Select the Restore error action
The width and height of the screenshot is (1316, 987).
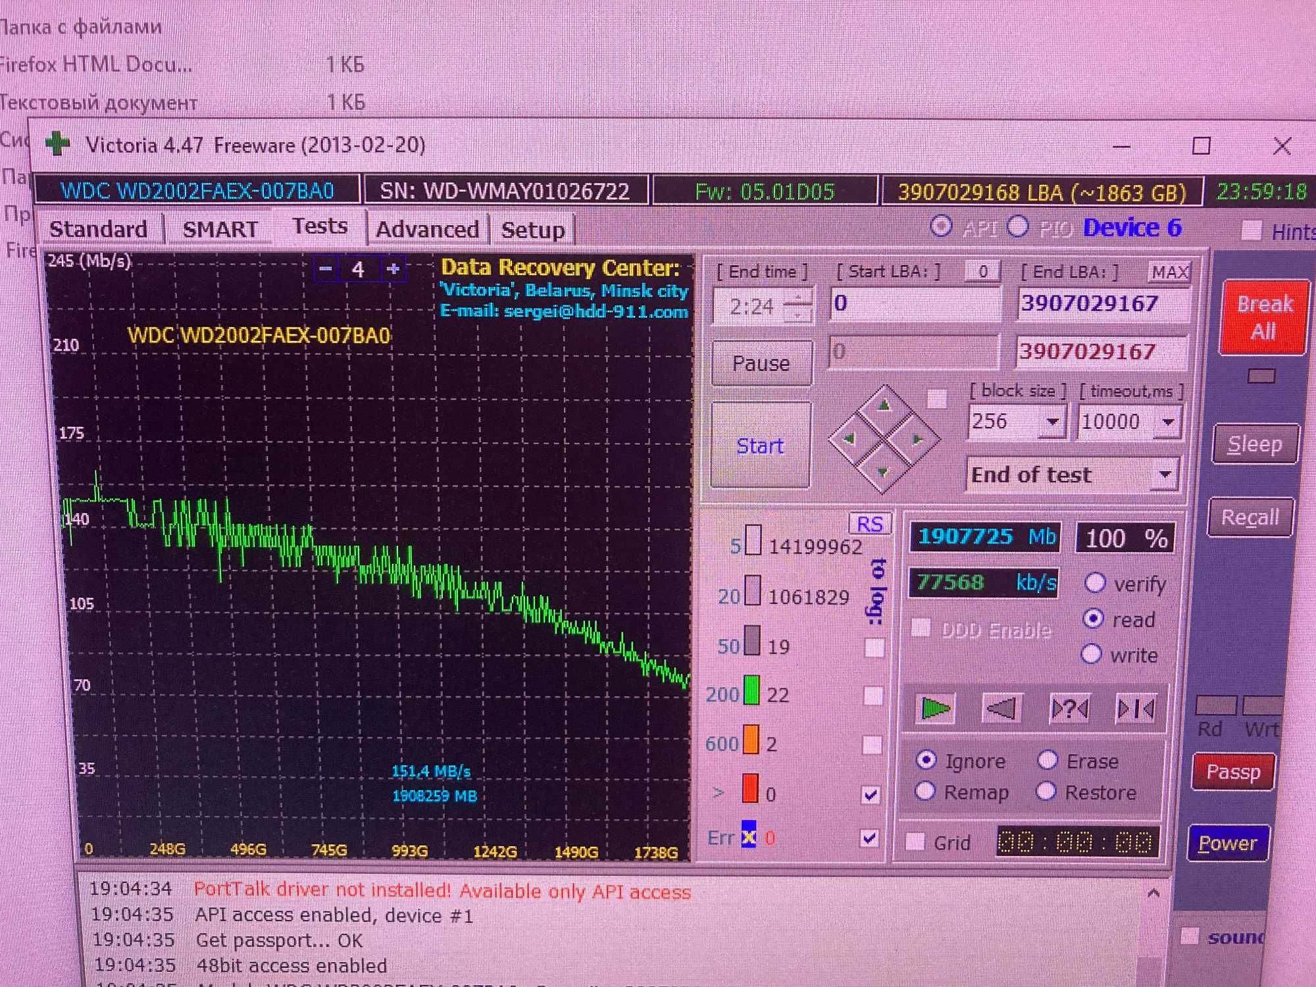click(x=1046, y=791)
